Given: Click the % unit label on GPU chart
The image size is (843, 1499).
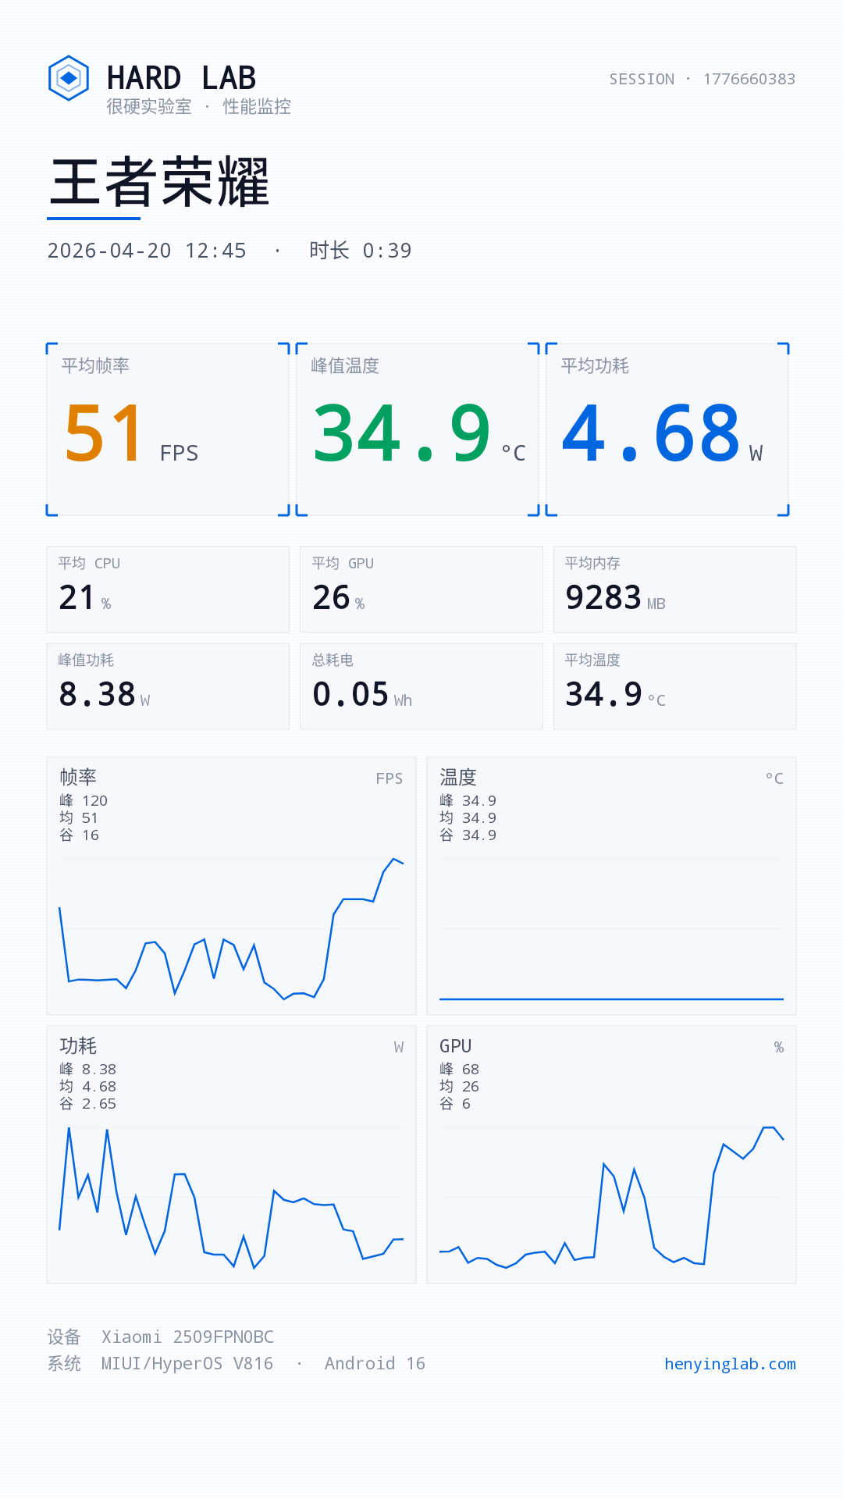Looking at the screenshot, I should [779, 1047].
